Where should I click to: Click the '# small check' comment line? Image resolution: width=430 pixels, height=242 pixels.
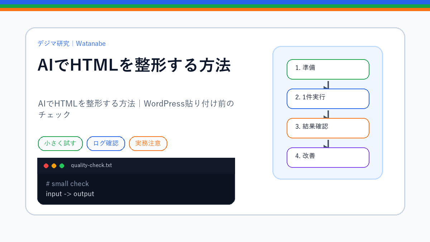[67, 184]
